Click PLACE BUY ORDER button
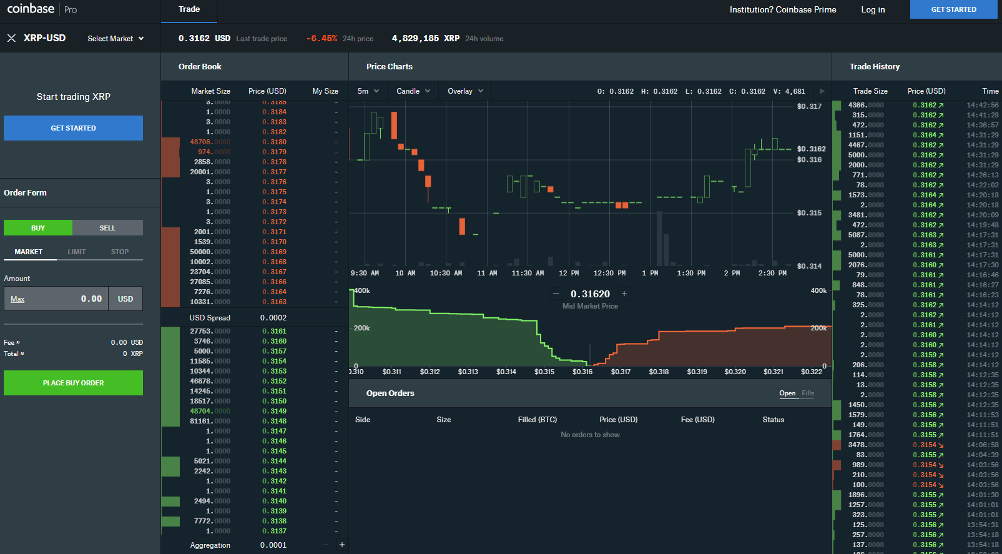This screenshot has height=554, width=1002. point(73,383)
